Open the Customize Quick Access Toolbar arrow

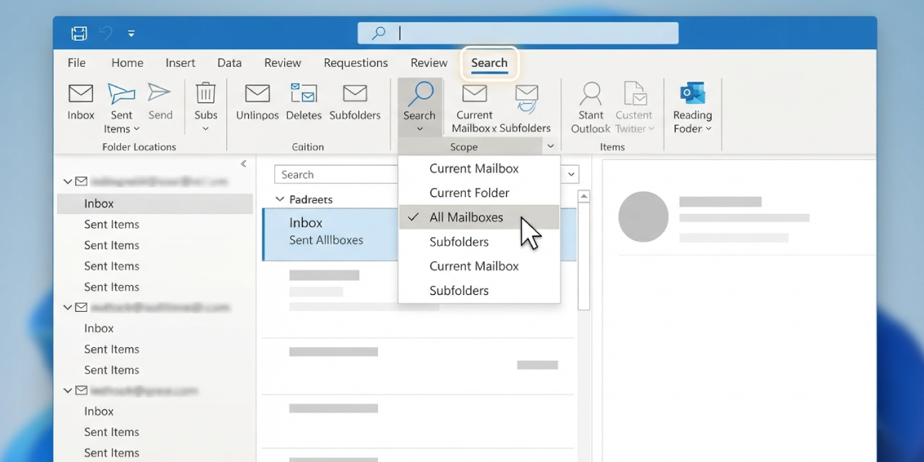coord(132,34)
